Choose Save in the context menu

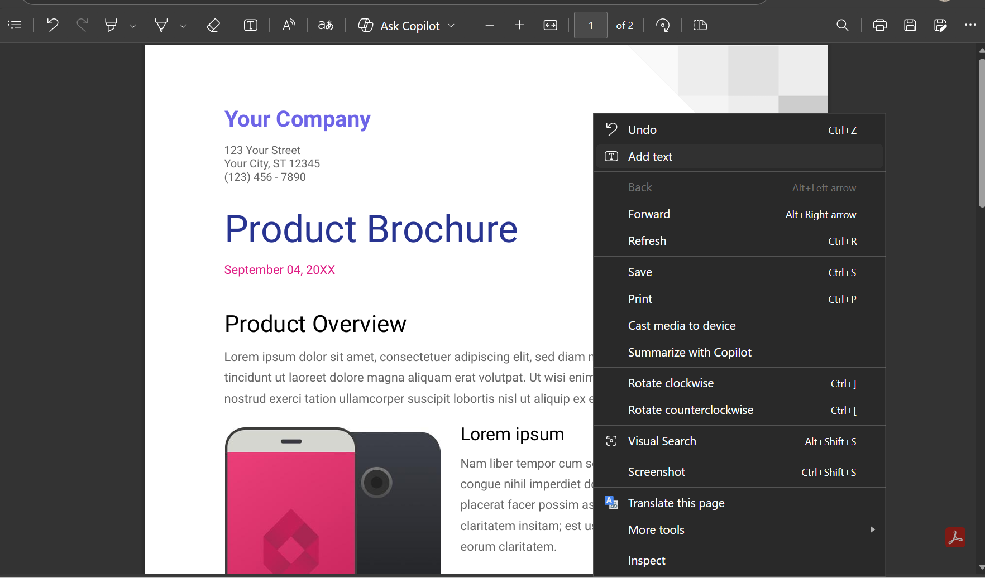coord(739,272)
